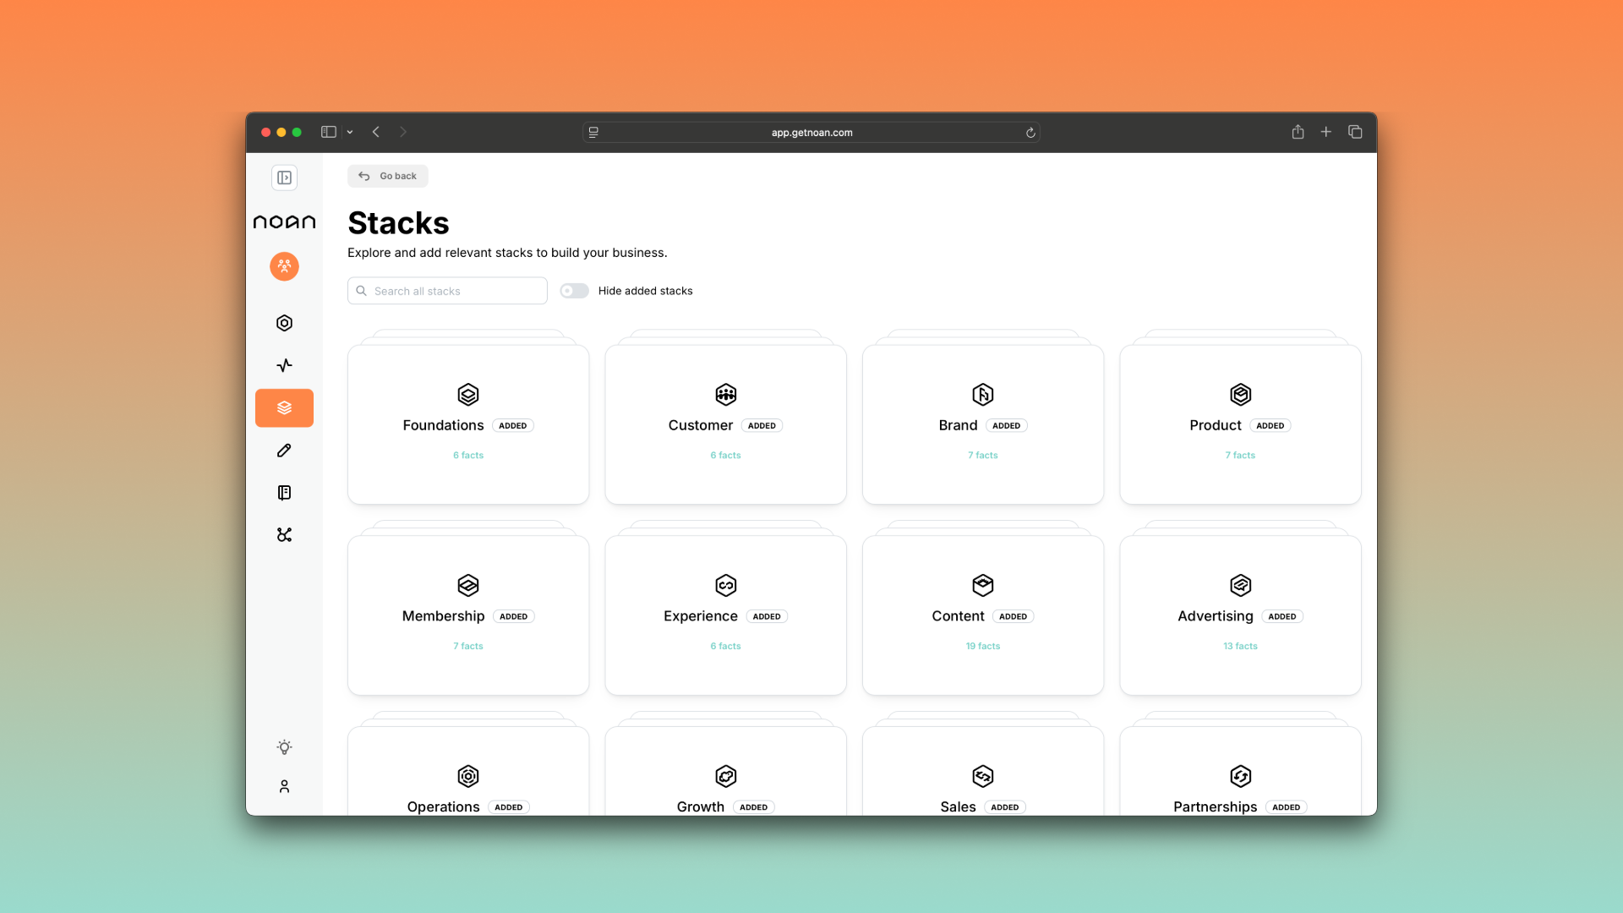Open the notebook icon in sidebar
Viewport: 1623px width, 913px height.
coord(284,493)
